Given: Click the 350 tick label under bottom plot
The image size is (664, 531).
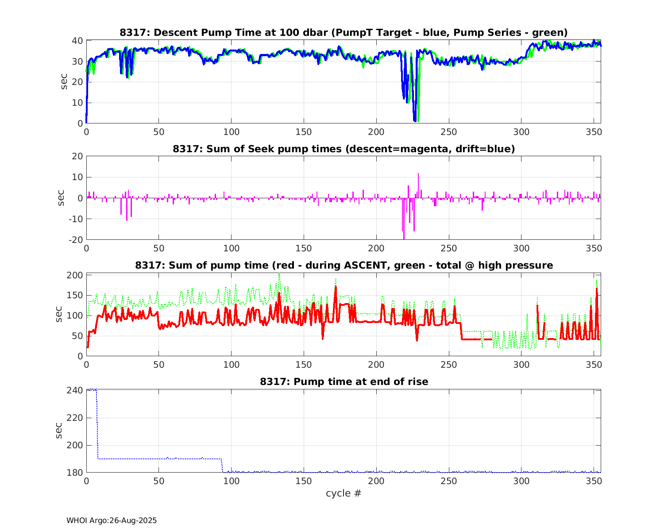Looking at the screenshot, I should coord(594,481).
